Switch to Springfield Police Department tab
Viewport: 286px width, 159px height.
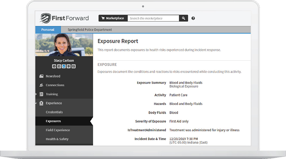[90, 30]
